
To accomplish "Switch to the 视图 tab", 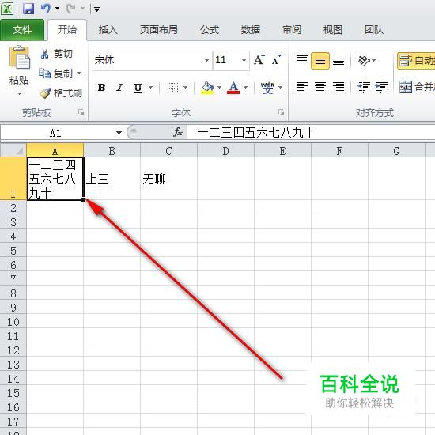I will coord(333,30).
